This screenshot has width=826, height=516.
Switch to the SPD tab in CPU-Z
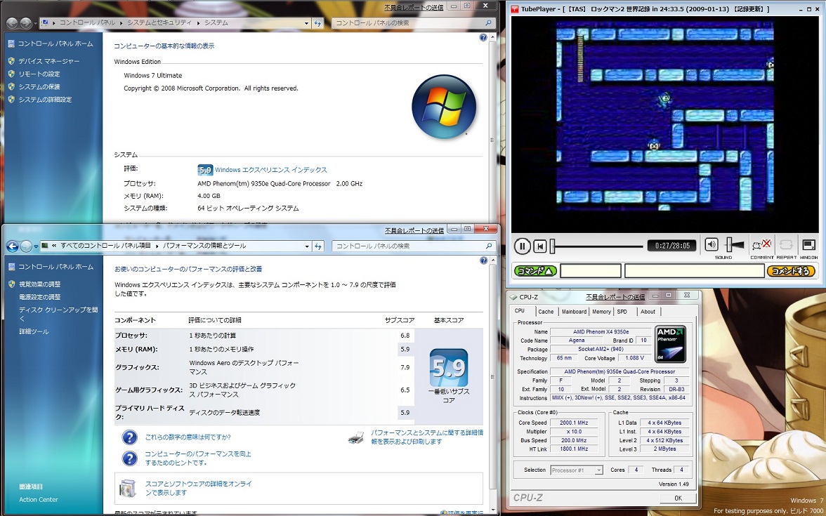[622, 312]
